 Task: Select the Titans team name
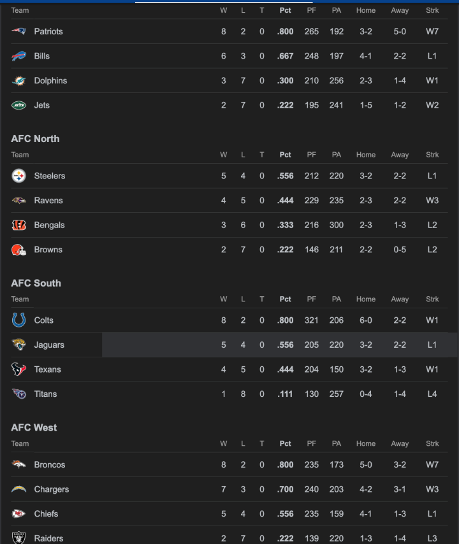coord(45,394)
